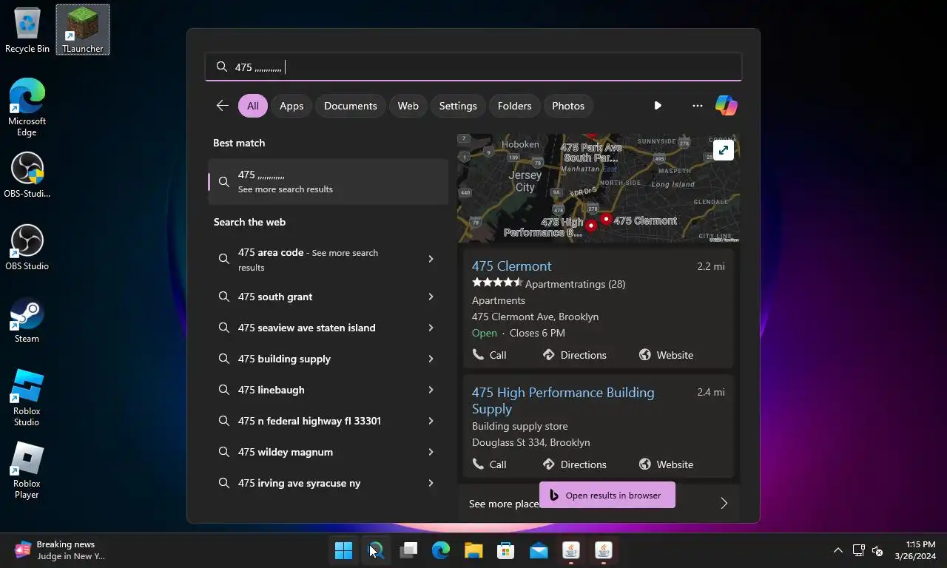Open 475 High Performance Building Supply link
Viewport: 947px width, 568px height.
pyautogui.click(x=563, y=400)
